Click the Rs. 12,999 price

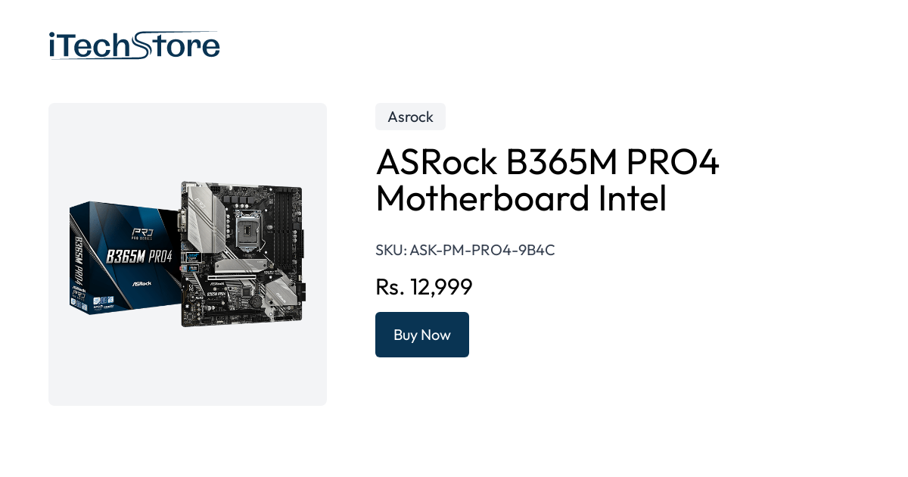pos(424,287)
